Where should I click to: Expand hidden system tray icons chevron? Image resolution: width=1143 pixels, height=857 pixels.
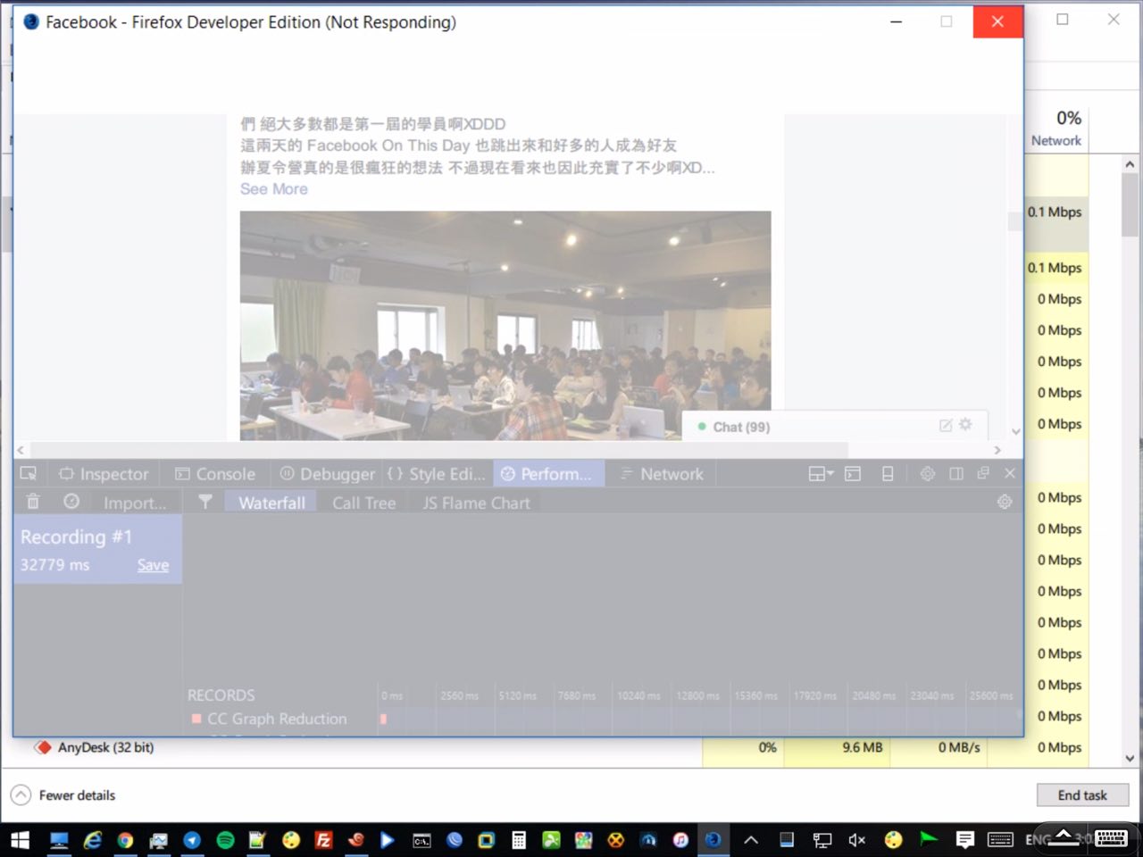(x=751, y=840)
